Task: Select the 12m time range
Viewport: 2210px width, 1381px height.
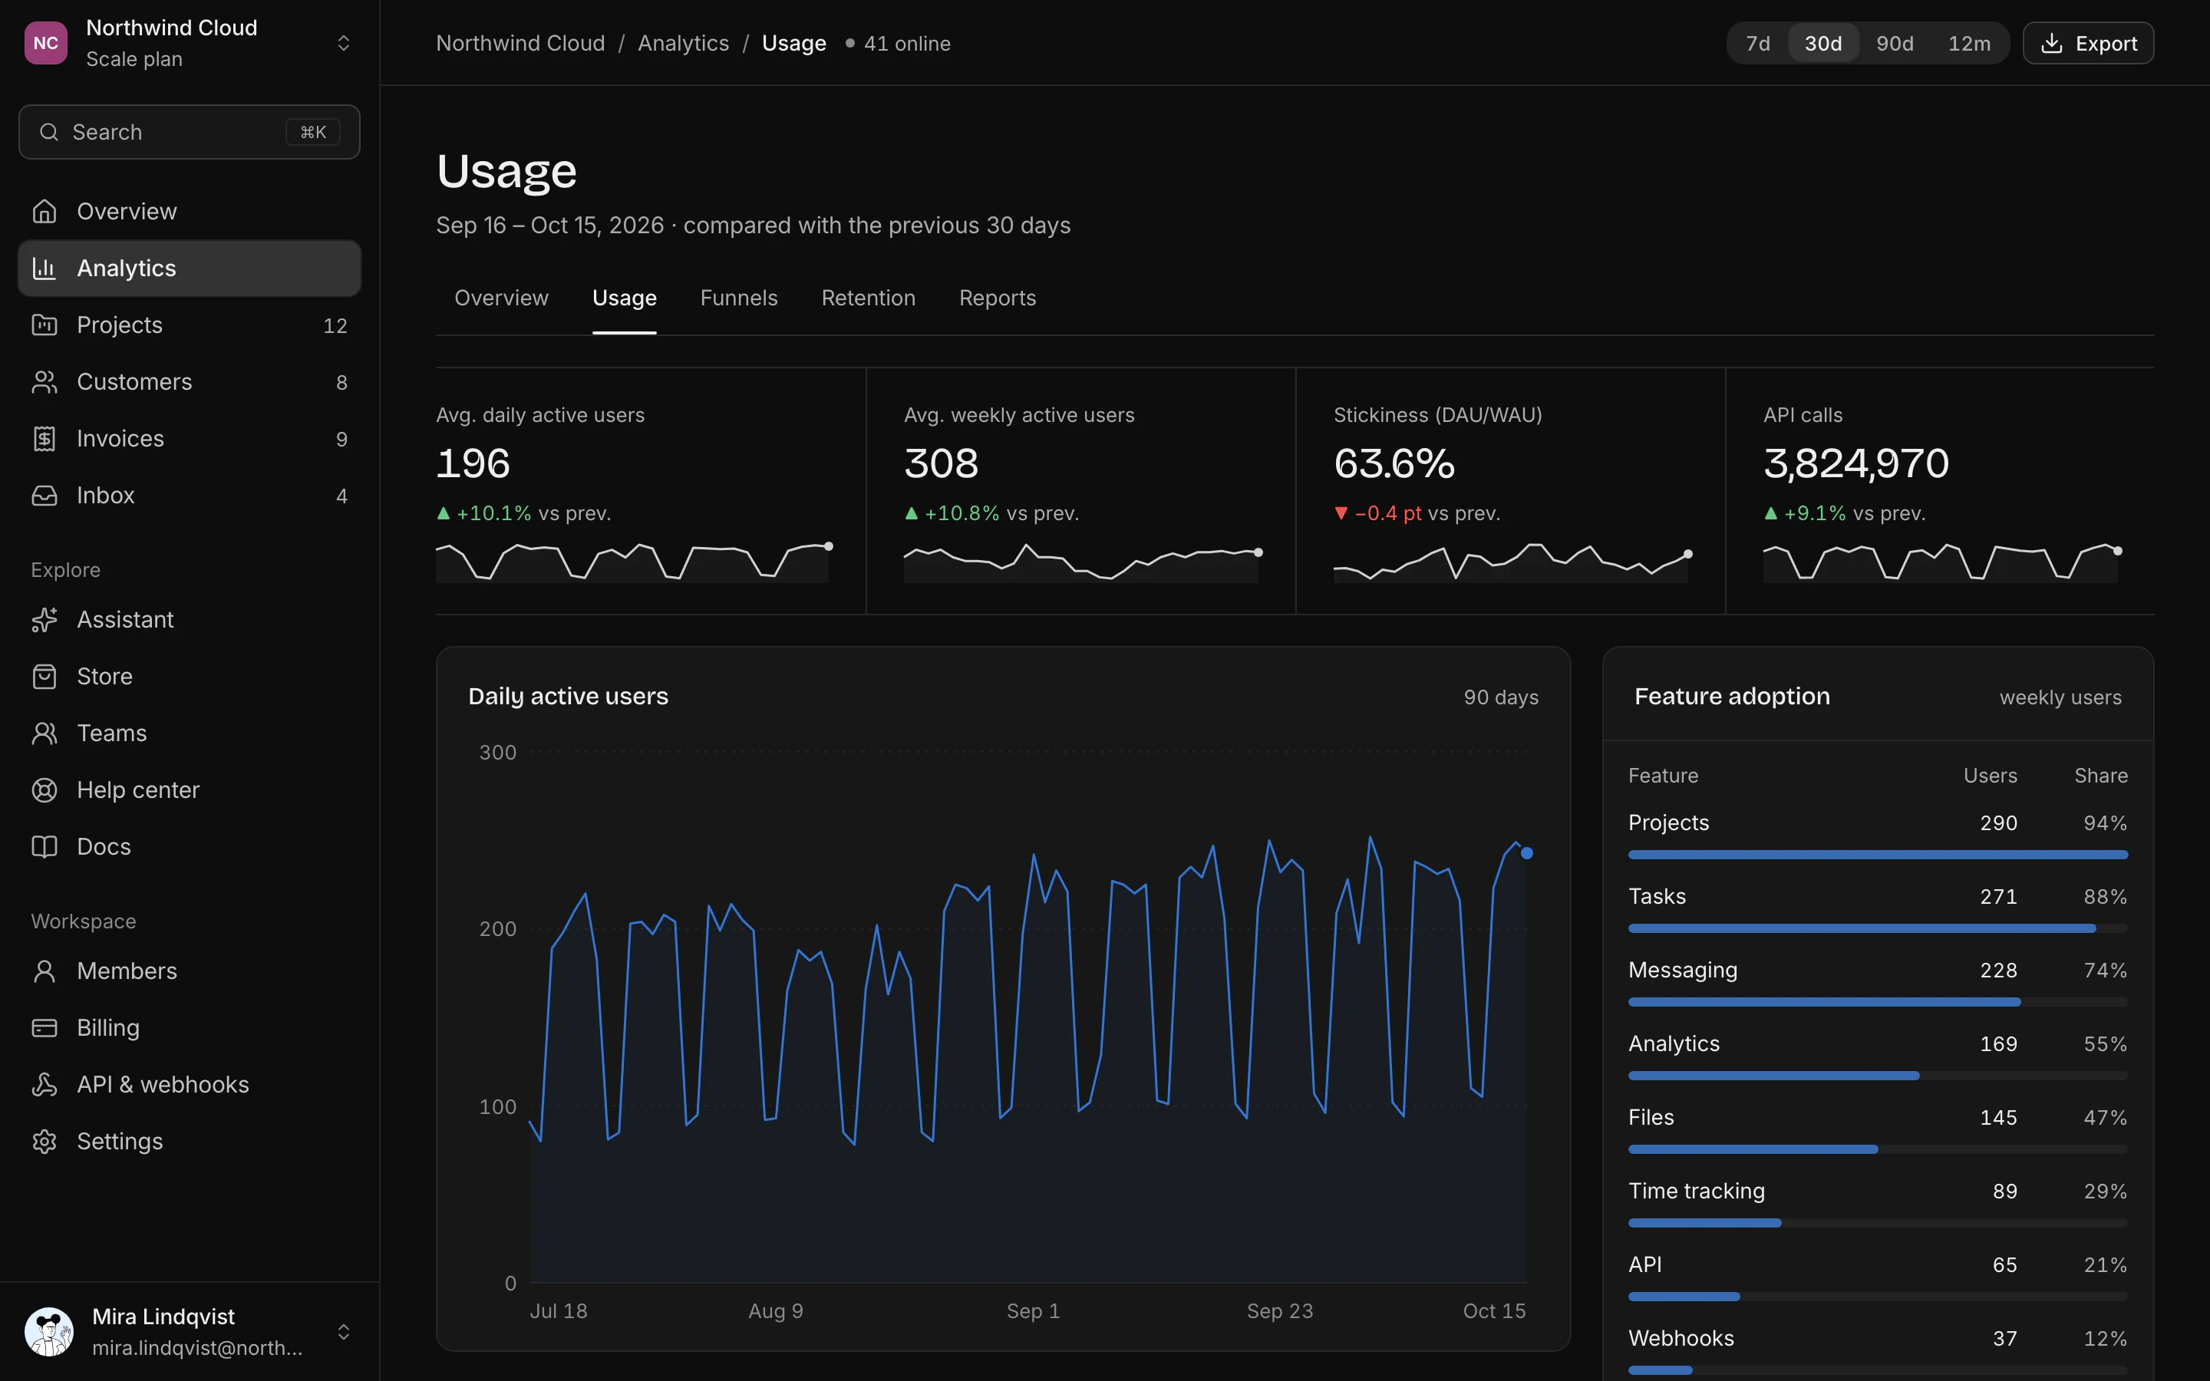Action: pos(1969,43)
